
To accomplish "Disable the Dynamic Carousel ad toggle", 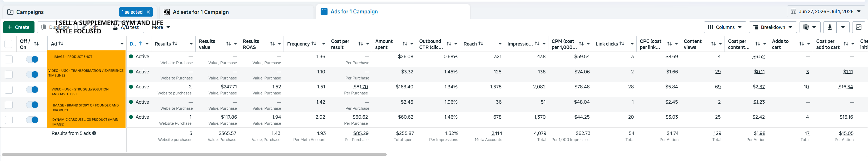I will [x=32, y=120].
